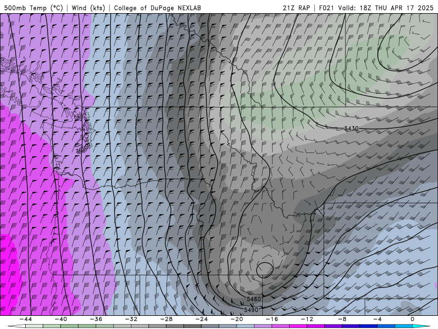Click the '21Z RAP' model run label
This screenshot has height=329, width=438.
296,8
